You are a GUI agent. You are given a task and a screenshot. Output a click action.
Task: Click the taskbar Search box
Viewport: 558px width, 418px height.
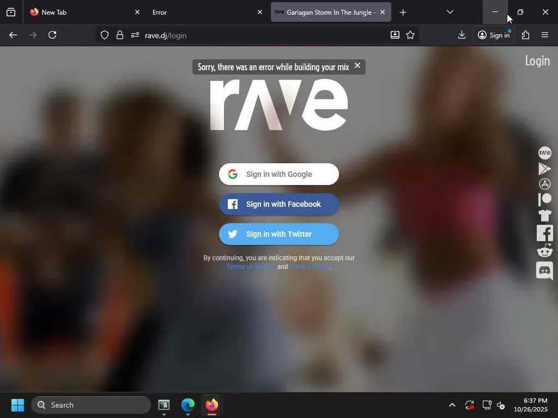[x=91, y=405]
